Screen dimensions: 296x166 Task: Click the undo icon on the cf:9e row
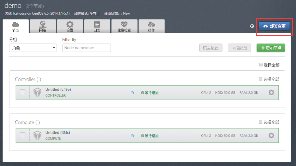pos(132,93)
